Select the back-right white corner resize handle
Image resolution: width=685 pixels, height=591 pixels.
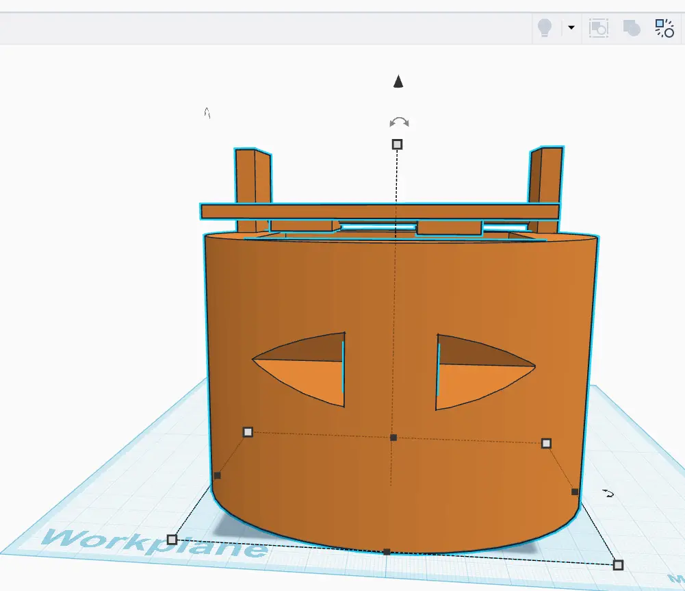[x=546, y=444]
